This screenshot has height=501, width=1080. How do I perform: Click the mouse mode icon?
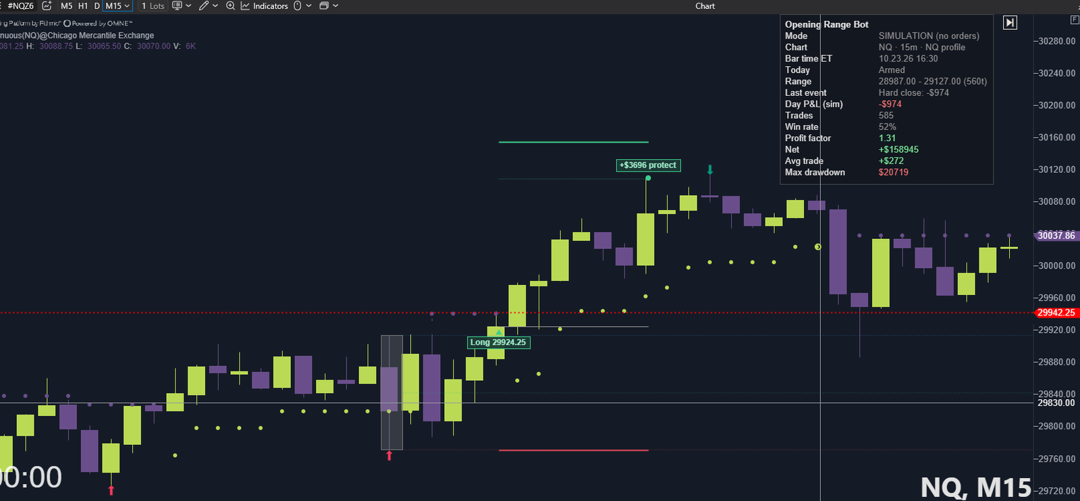[298, 5]
